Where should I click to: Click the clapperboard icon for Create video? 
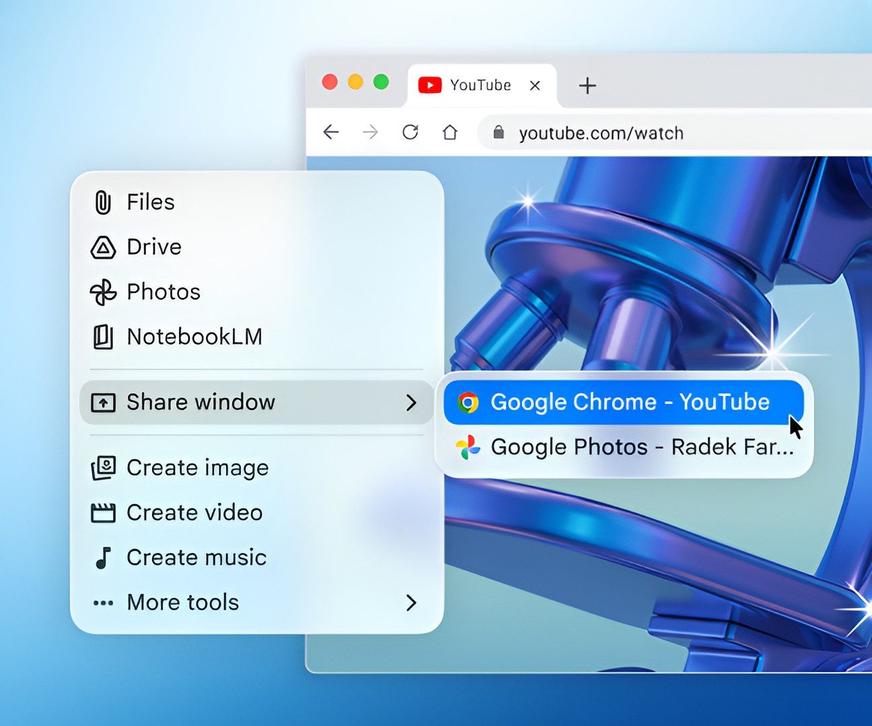pos(103,513)
